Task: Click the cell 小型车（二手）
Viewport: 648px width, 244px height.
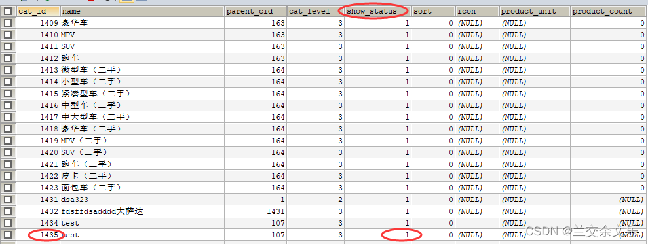Action: click(142, 82)
